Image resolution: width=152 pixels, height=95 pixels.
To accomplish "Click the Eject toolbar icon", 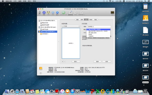I will point(57,12).
